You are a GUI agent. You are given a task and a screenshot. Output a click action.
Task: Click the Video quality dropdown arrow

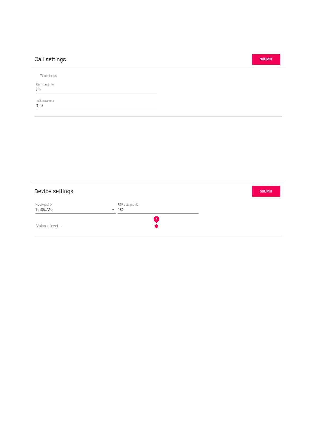click(113, 210)
